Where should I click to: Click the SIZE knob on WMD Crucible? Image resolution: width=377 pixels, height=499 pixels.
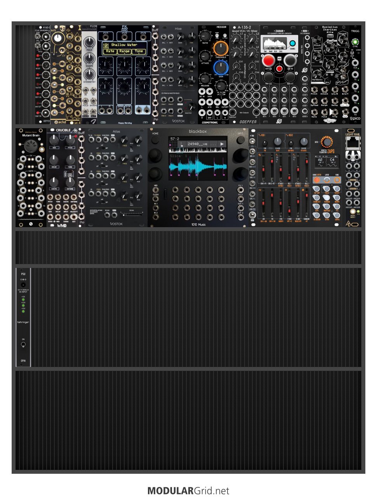[54, 140]
